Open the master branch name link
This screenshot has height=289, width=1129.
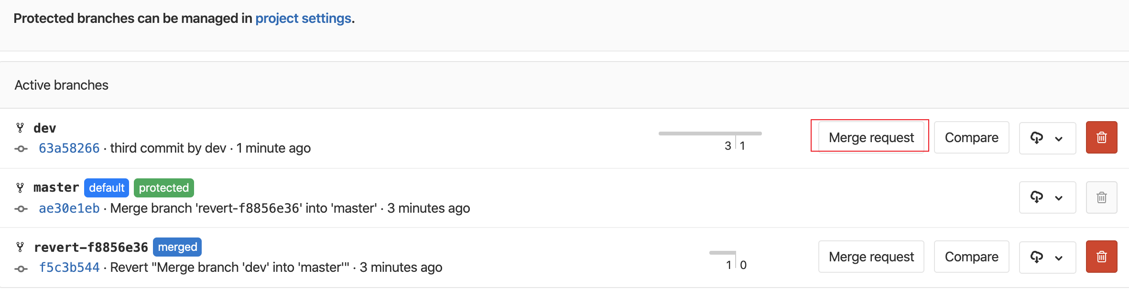click(x=56, y=187)
